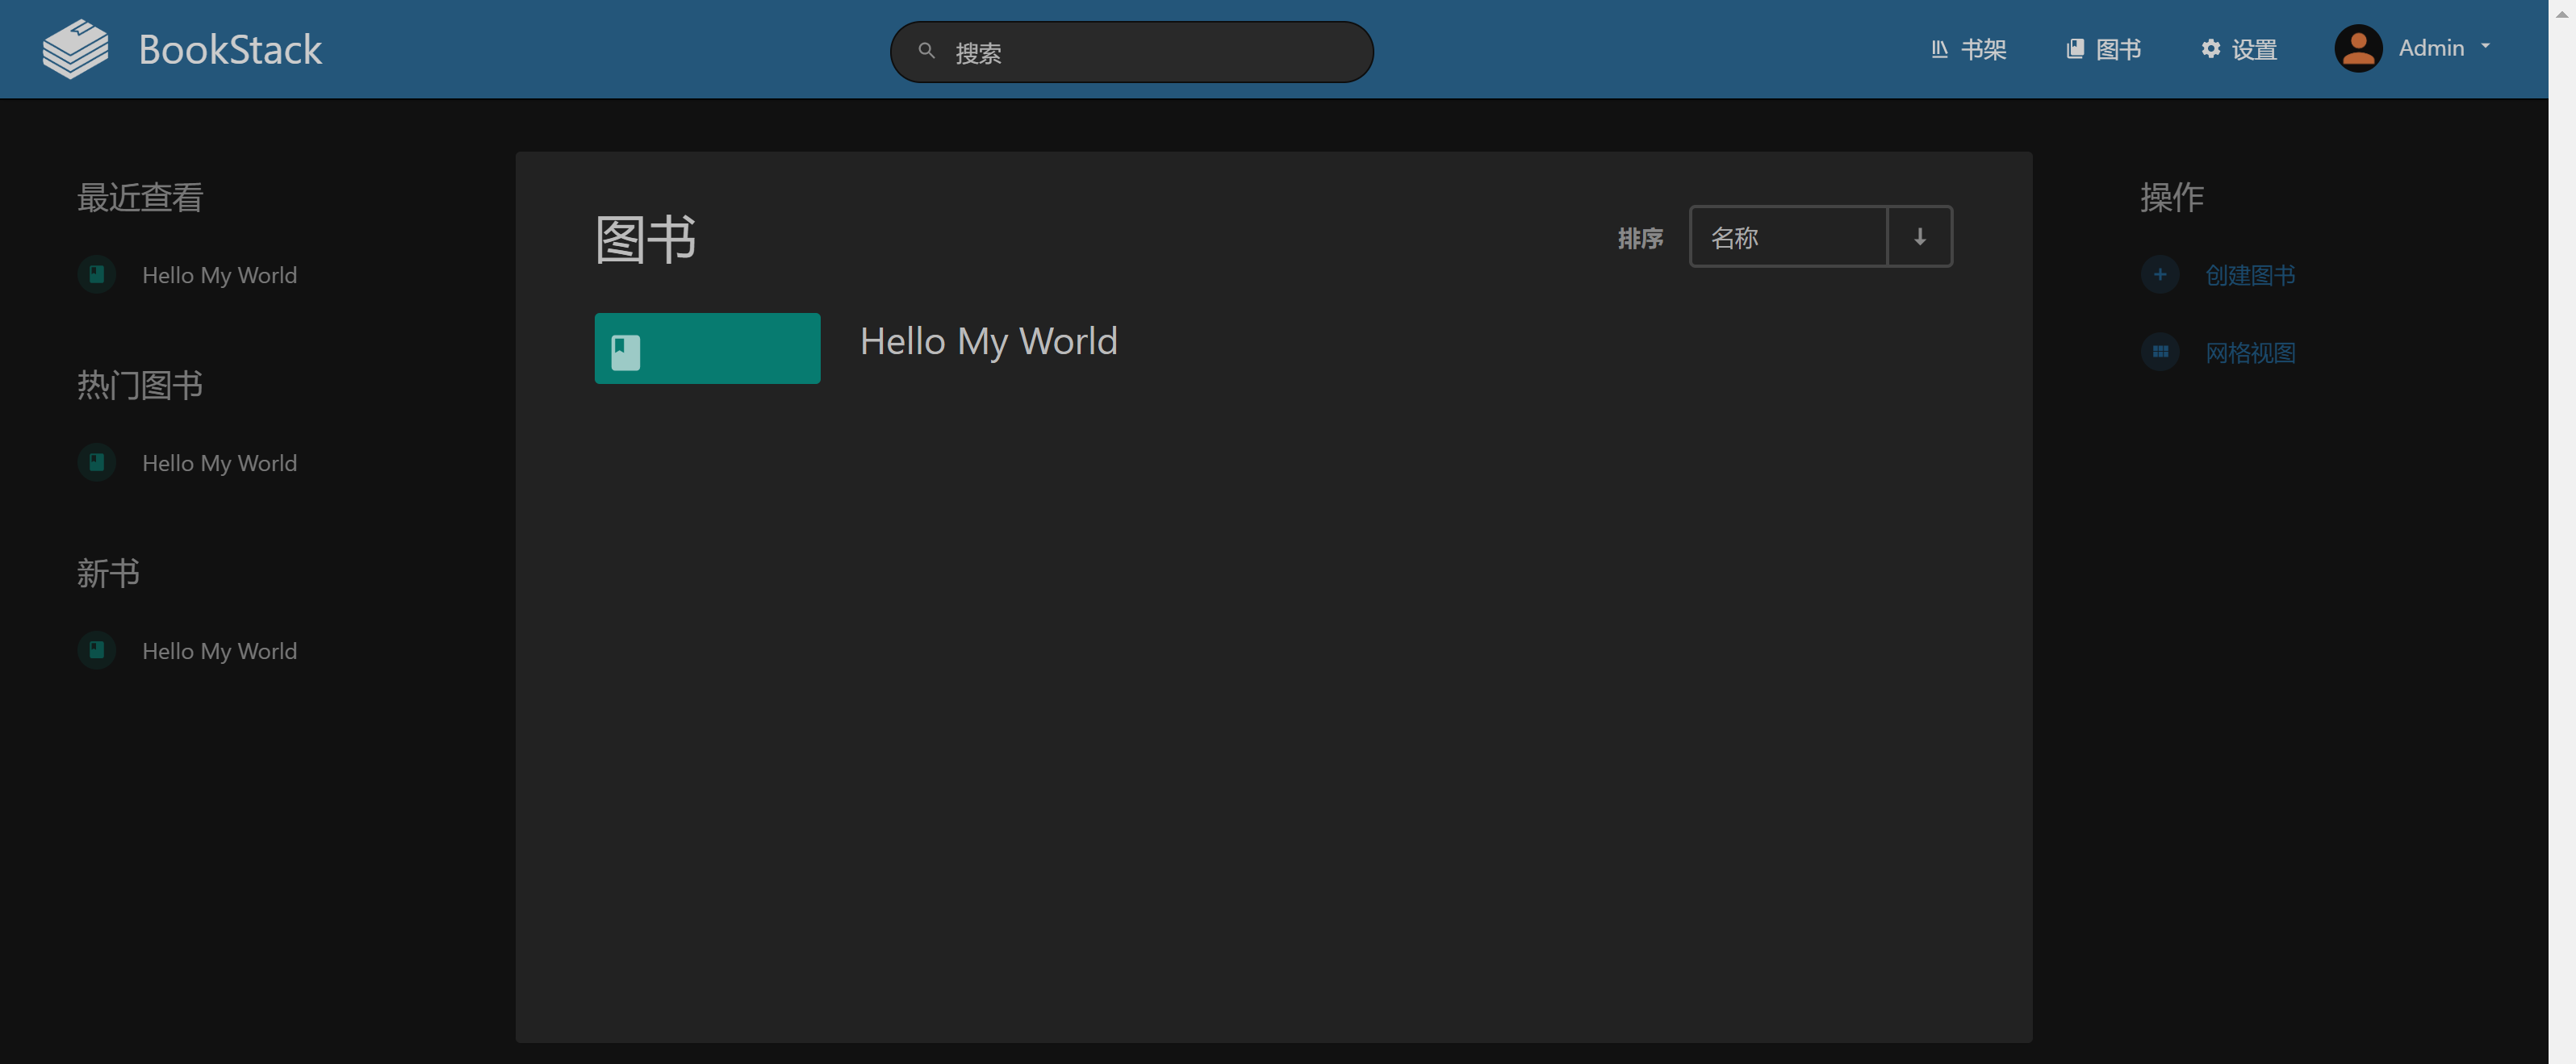Image resolution: width=2576 pixels, height=1064 pixels.
Task: Click book icon under 新书
Action: coord(97,651)
